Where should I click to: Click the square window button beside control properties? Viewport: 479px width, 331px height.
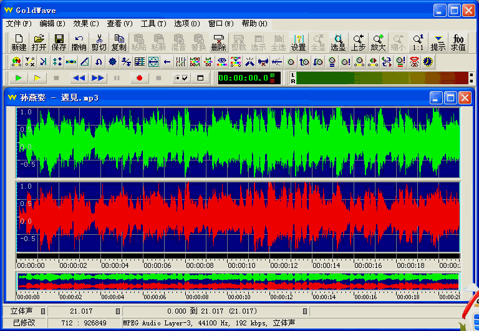[x=200, y=78]
